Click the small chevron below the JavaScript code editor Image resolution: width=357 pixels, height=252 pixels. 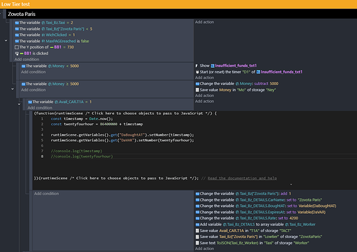tap(291, 184)
